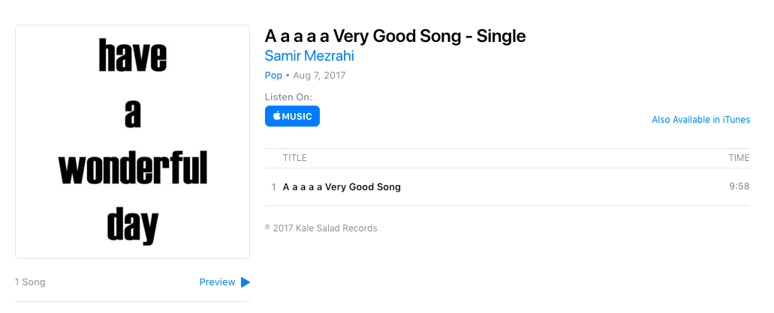Screen dimensions: 774x313
Task: Open the Apple Music listen button
Action: click(292, 116)
